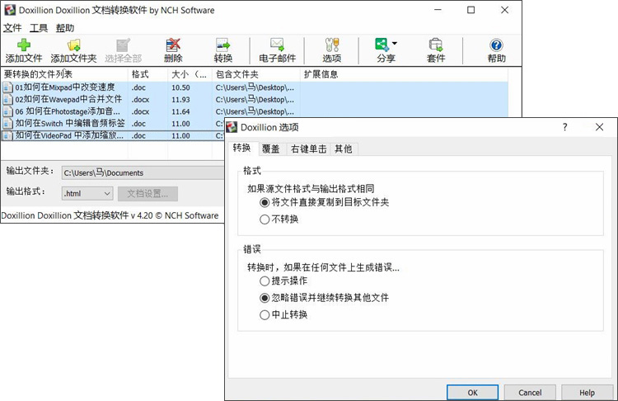
Task: Select file name 01如何在Mixpad中改变速度
Action: (65, 87)
